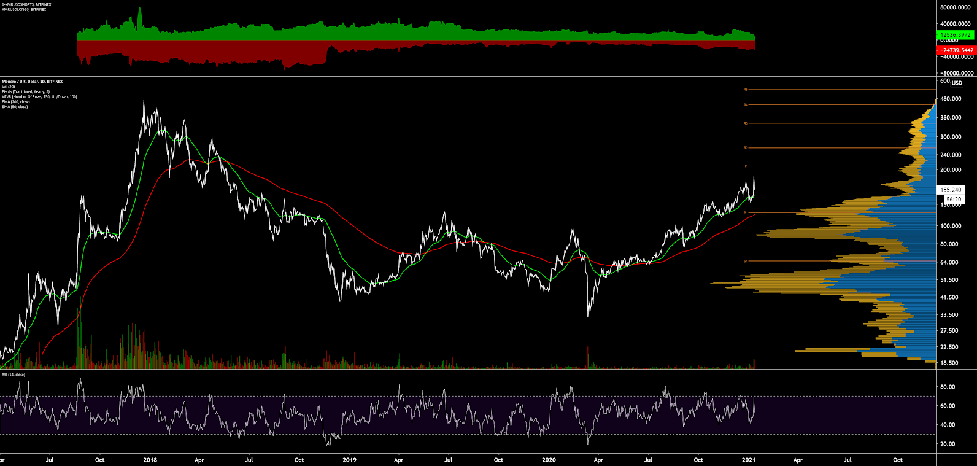Image resolution: width=977 pixels, height=466 pixels.
Task: Click the 56:20 countdown timer label
Action: 953,200
